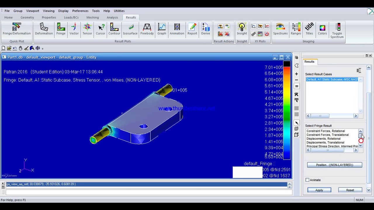The width and height of the screenshot is (374, 210).
Task: Click the broom reset graphics icon
Action: pyautogui.click(x=26, y=48)
